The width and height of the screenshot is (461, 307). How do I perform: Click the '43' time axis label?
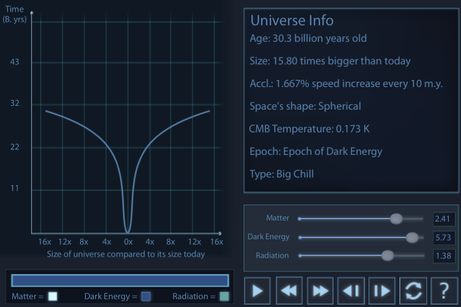(15, 62)
